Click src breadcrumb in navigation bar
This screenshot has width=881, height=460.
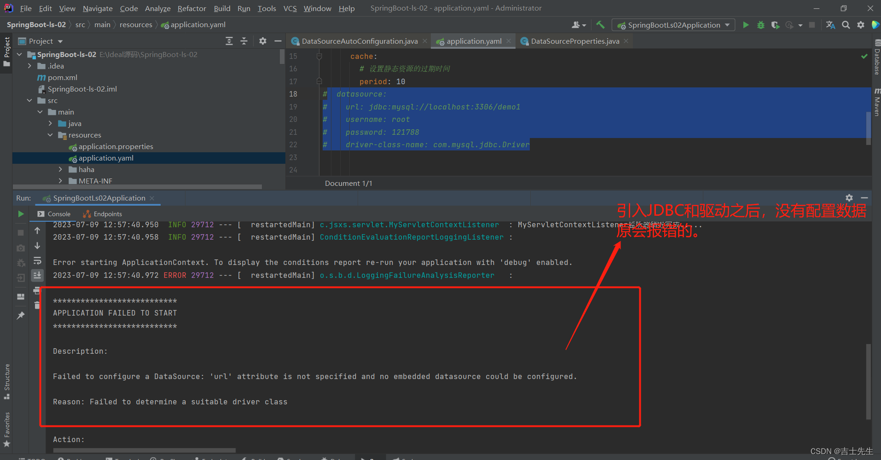click(80, 25)
